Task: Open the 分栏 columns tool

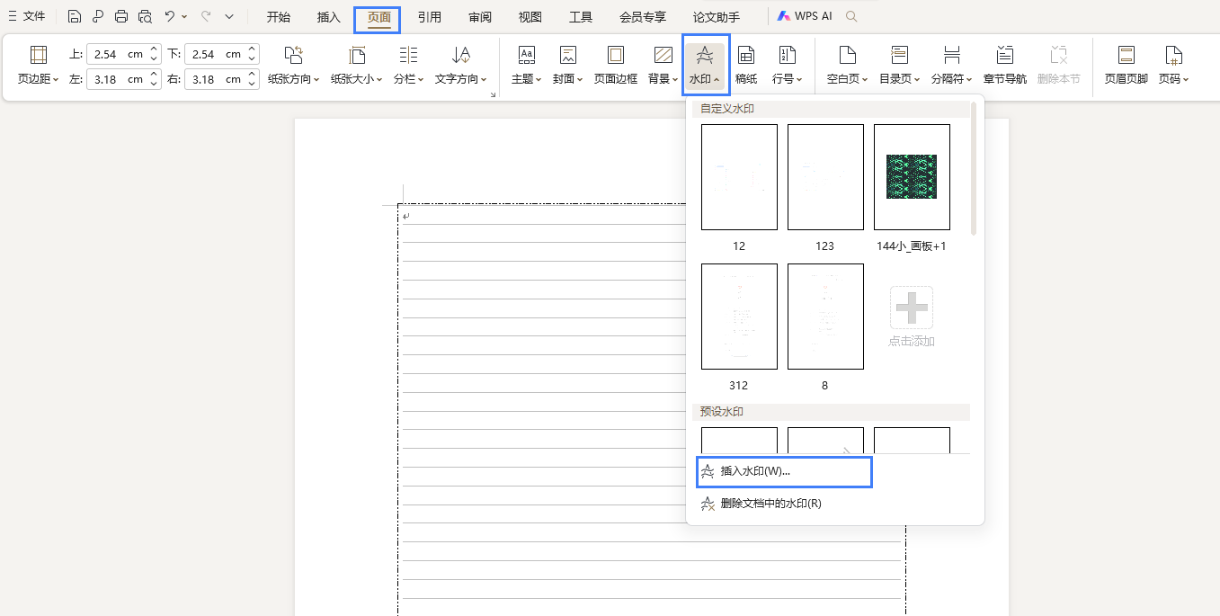Action: 408,66
